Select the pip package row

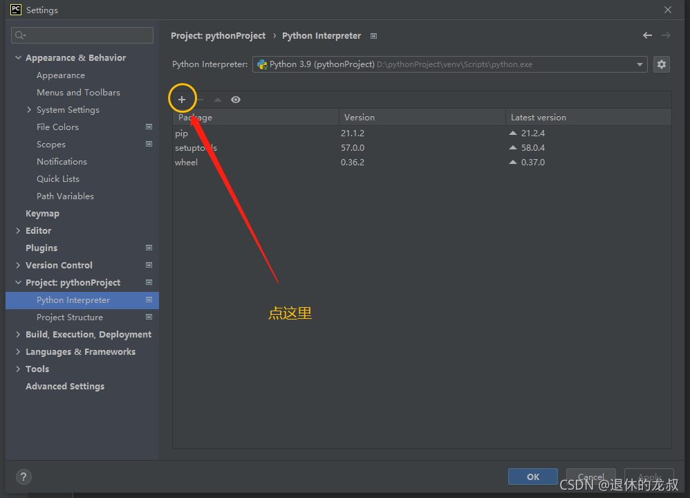(x=422, y=133)
